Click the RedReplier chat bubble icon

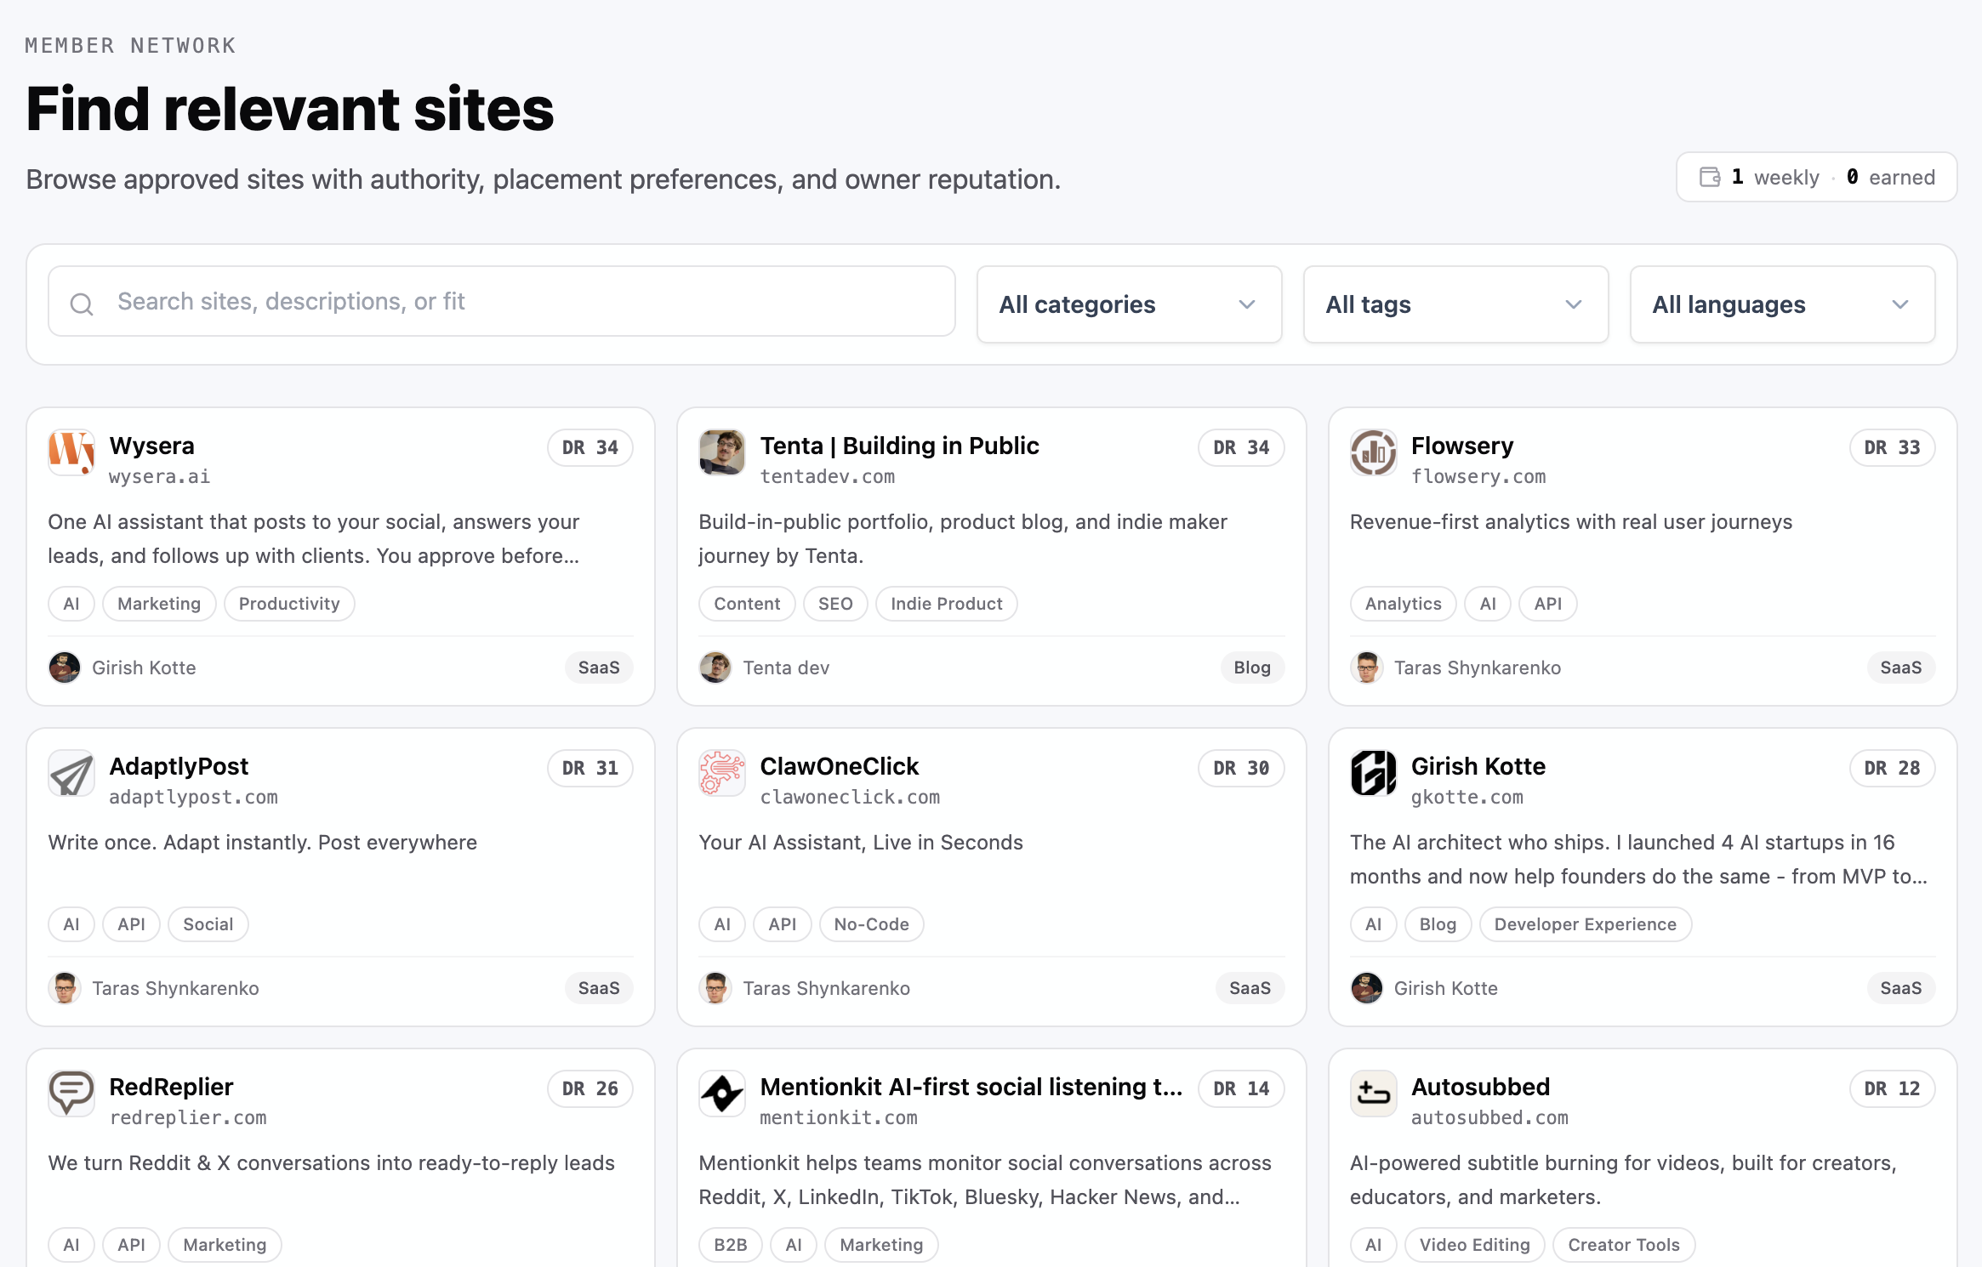tap(71, 1094)
